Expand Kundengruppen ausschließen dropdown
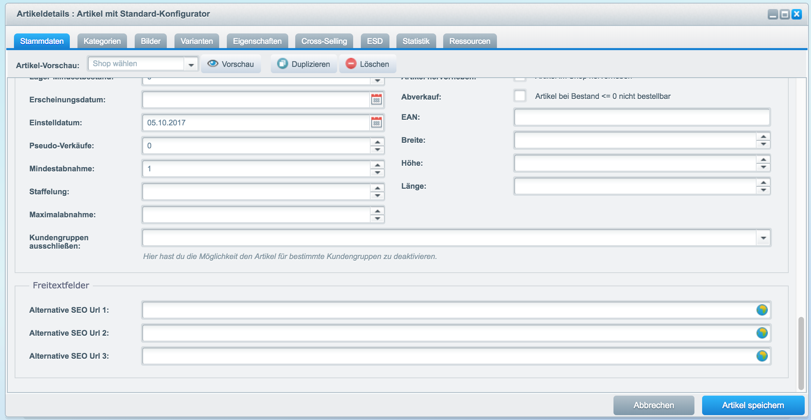This screenshot has width=811, height=420. click(x=764, y=238)
